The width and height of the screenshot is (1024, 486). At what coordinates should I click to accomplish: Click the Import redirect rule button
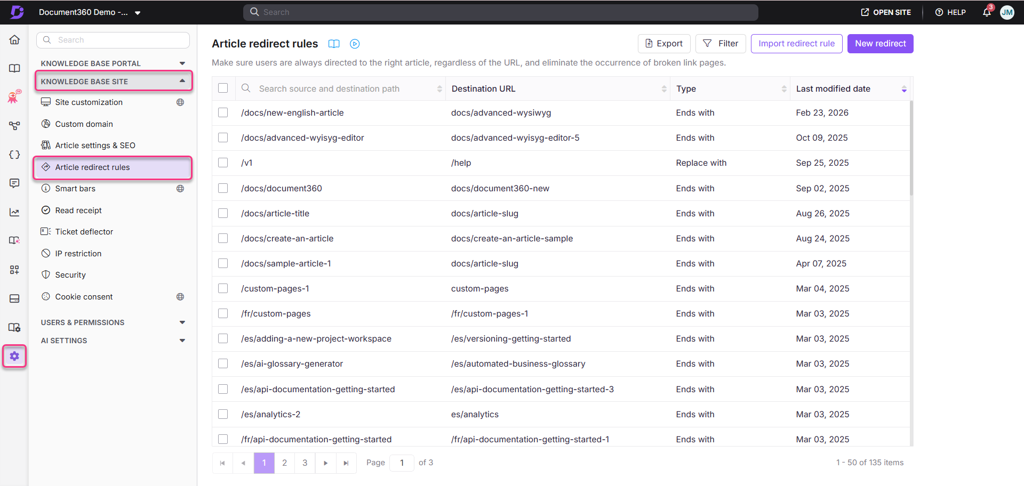point(796,43)
